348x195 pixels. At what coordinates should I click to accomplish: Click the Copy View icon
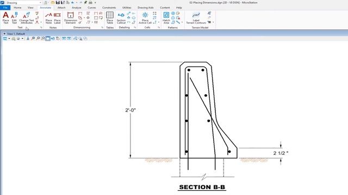[75, 38]
